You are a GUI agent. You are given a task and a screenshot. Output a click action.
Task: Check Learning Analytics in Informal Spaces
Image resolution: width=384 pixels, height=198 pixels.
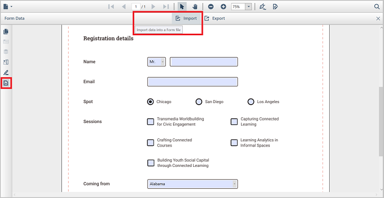pyautogui.click(x=234, y=142)
